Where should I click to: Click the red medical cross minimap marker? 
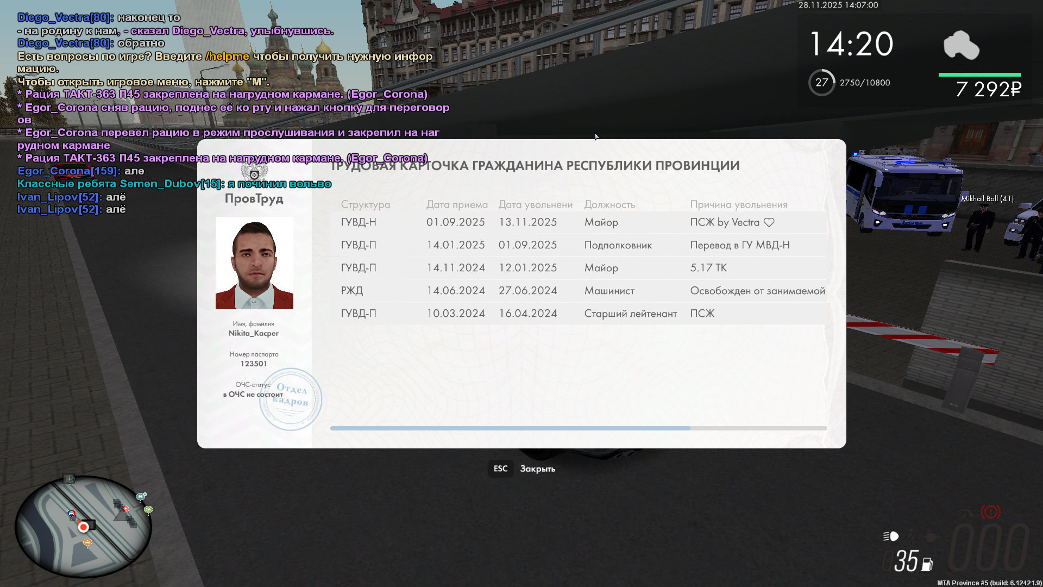[125, 509]
